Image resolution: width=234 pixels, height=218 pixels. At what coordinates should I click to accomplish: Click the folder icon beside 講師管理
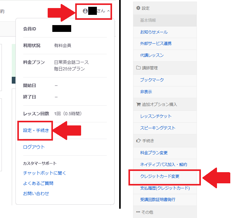click(138, 68)
